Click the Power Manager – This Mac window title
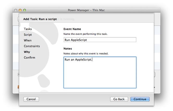The image size is (173, 111). click(x=86, y=10)
